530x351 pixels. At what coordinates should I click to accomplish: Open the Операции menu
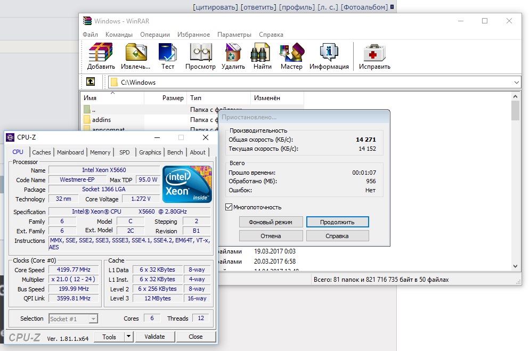(x=155, y=35)
